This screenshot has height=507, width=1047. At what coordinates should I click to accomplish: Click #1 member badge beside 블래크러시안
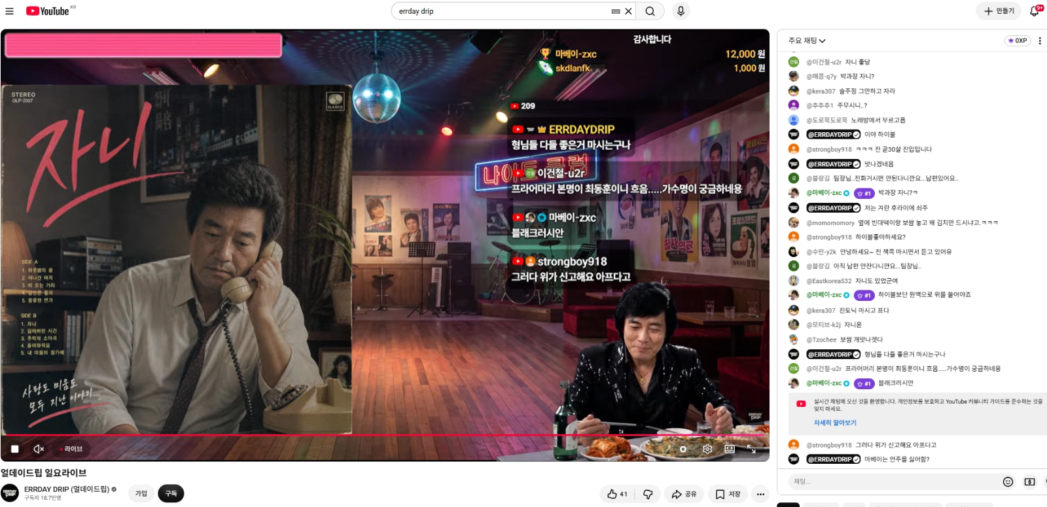(864, 383)
